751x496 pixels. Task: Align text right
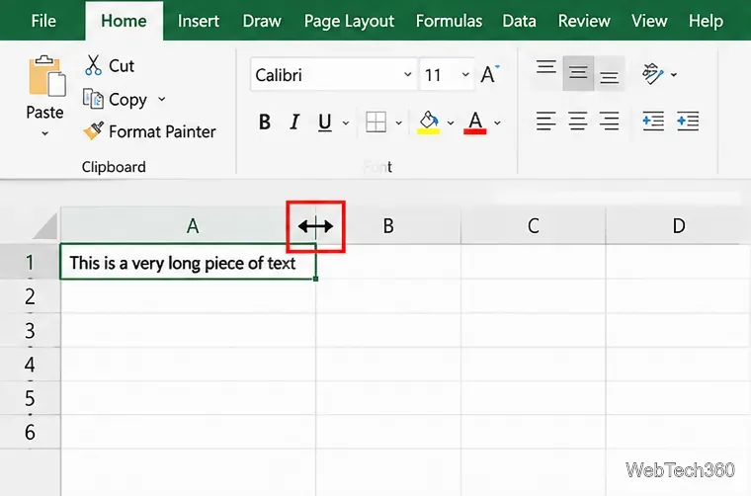click(x=610, y=121)
